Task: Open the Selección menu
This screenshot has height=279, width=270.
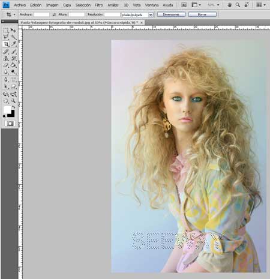Action: [83, 5]
